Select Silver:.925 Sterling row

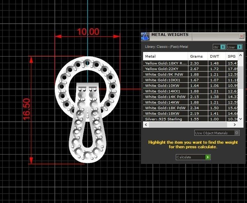[190, 119]
